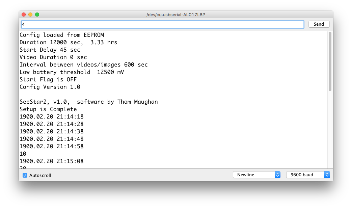
Task: Click the line 'Config Version 1.0'
Action: point(50,87)
